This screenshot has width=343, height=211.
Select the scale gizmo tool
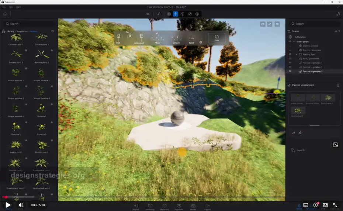tap(190, 14)
